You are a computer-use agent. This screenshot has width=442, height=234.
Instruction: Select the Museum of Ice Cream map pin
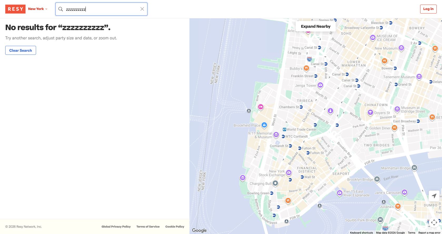coord(373,38)
